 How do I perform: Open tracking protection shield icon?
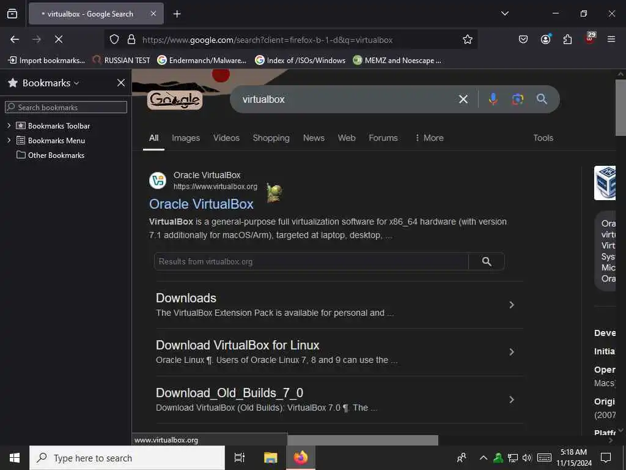pos(114,40)
